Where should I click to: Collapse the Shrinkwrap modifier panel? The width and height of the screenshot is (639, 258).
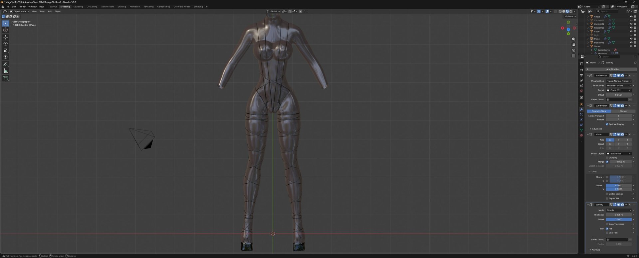pyautogui.click(x=588, y=75)
